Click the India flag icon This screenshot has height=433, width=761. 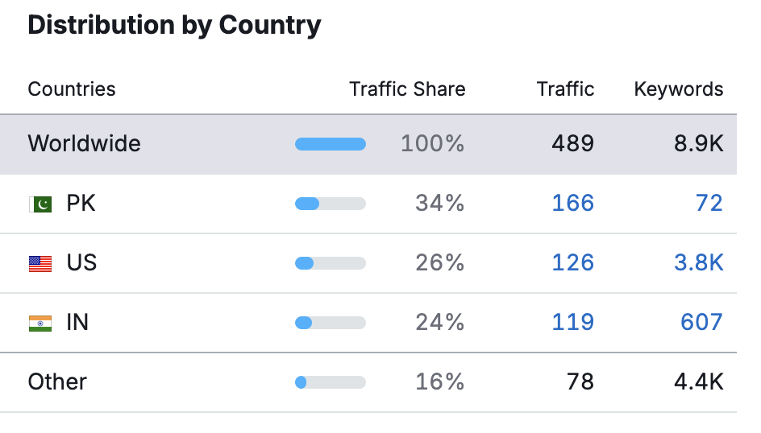click(x=40, y=323)
